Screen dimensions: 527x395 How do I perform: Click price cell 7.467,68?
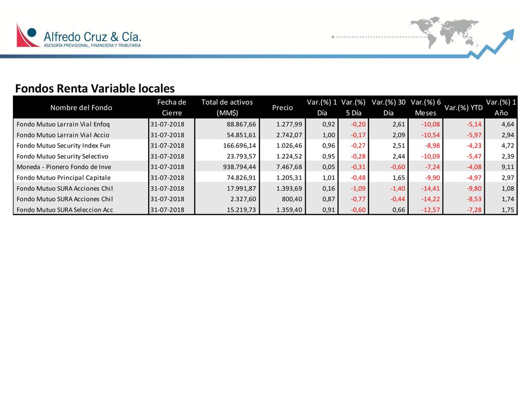[289, 167]
